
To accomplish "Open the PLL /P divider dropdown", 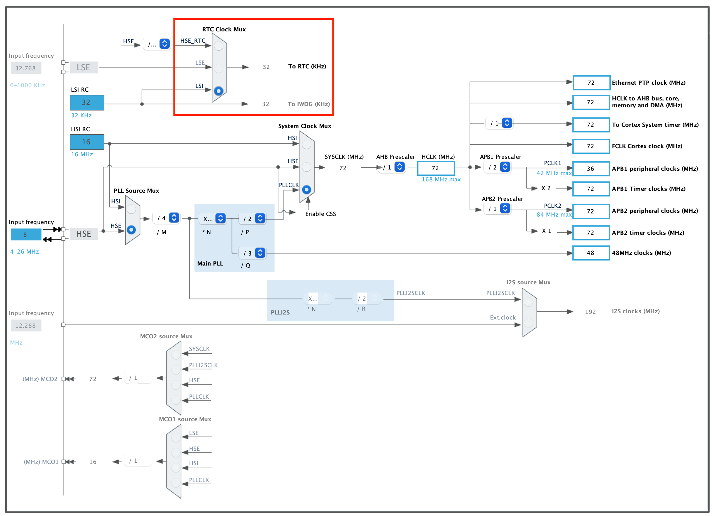I will click(260, 218).
